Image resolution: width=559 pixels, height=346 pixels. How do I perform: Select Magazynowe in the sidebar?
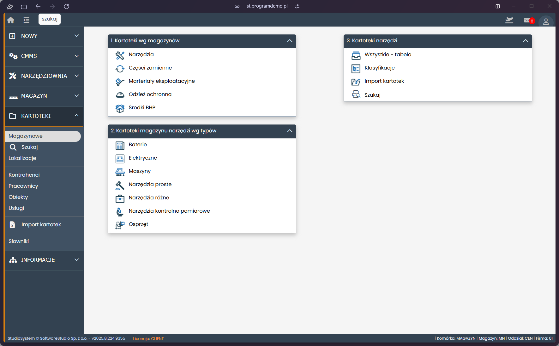[26, 136]
